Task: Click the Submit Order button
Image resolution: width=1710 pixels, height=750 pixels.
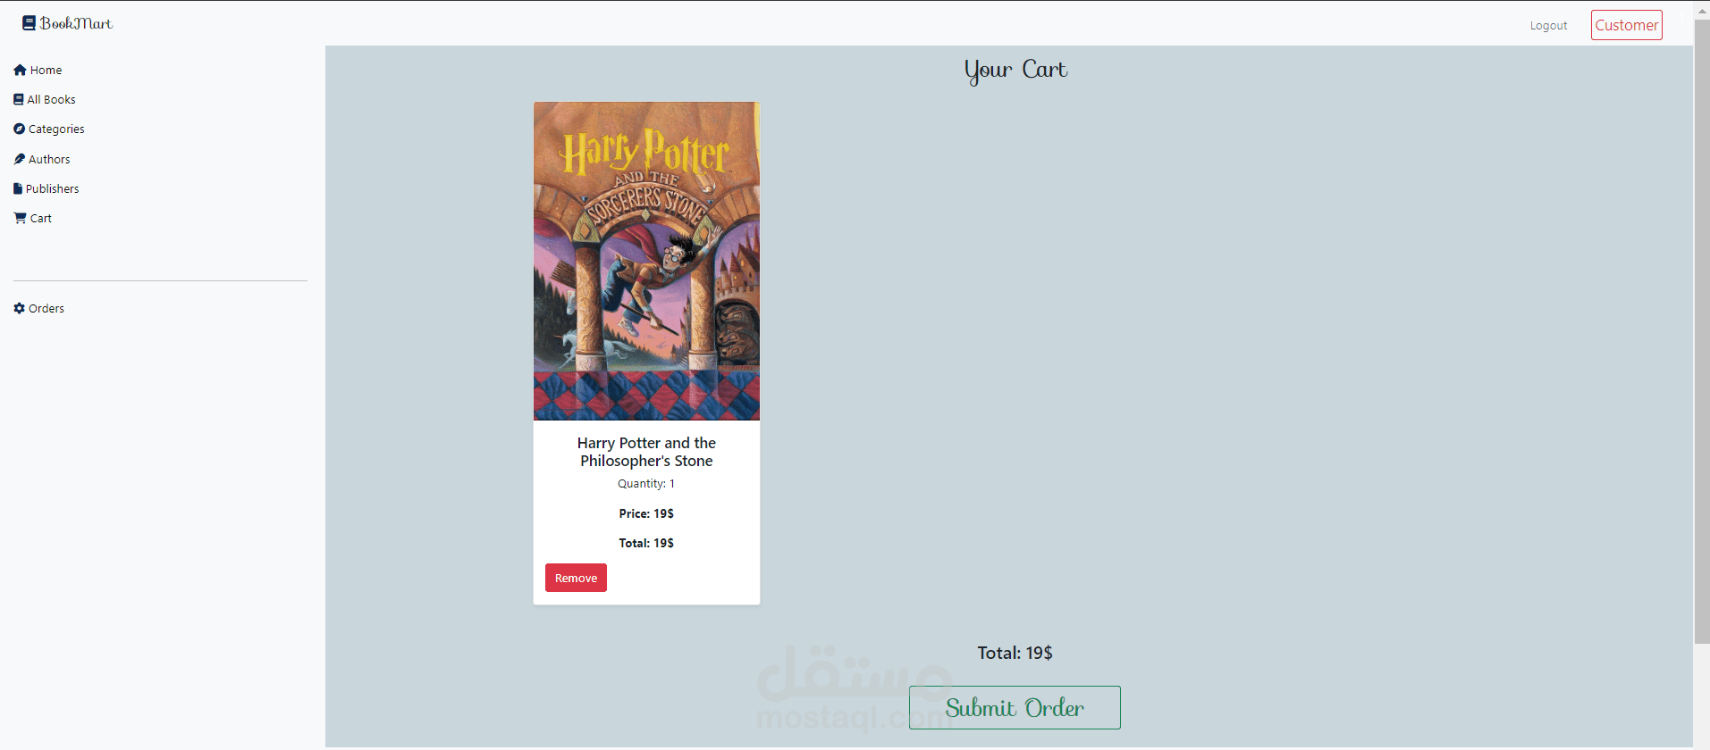Action: (x=1015, y=707)
